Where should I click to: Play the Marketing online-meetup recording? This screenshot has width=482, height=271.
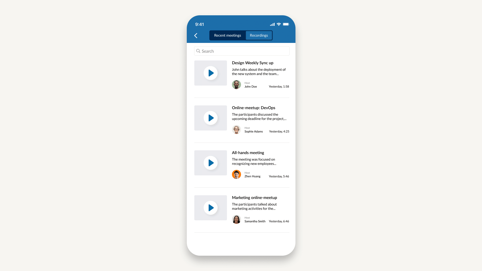[211, 208]
